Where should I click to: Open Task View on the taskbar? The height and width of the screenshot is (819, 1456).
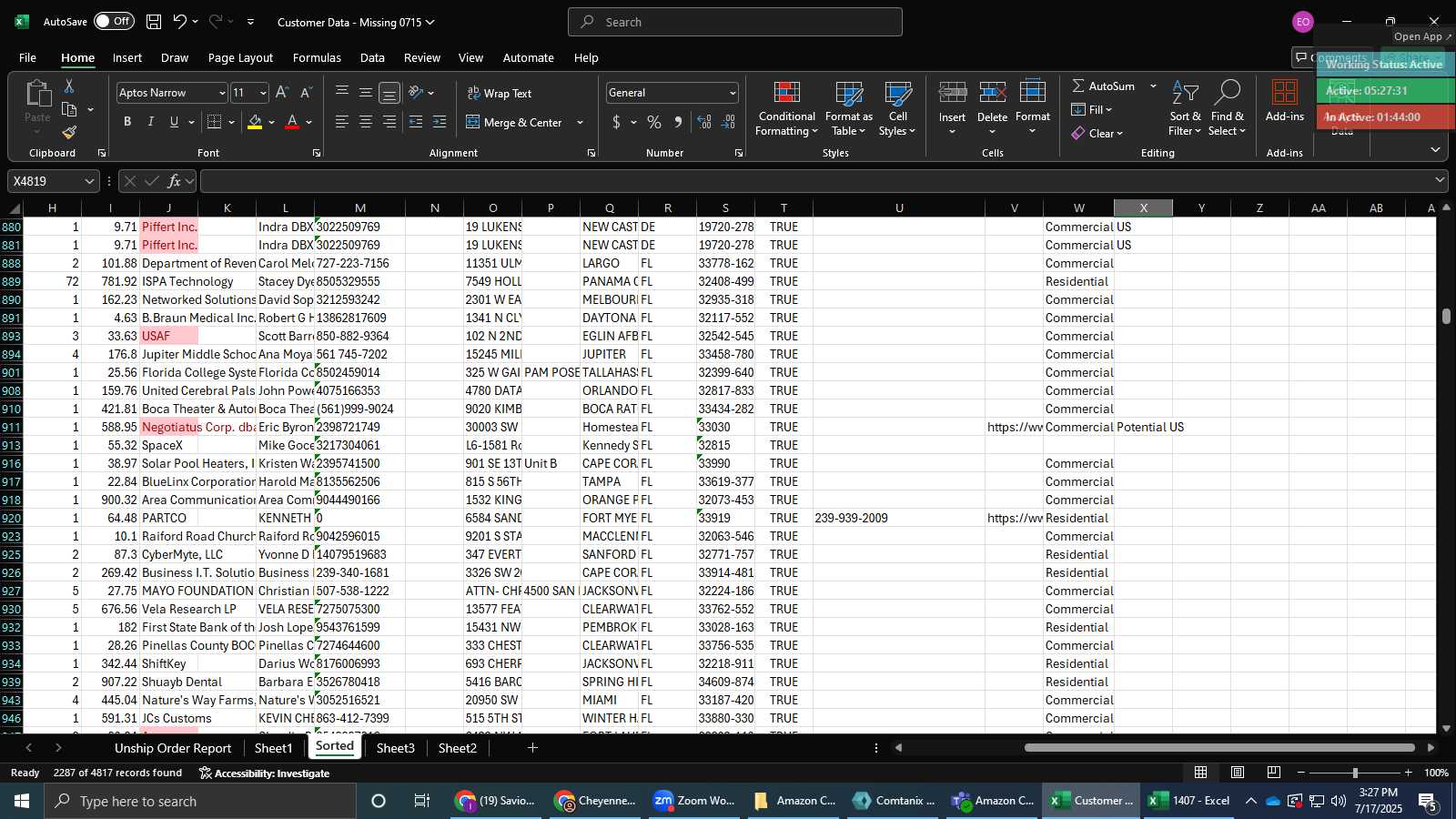coord(422,801)
